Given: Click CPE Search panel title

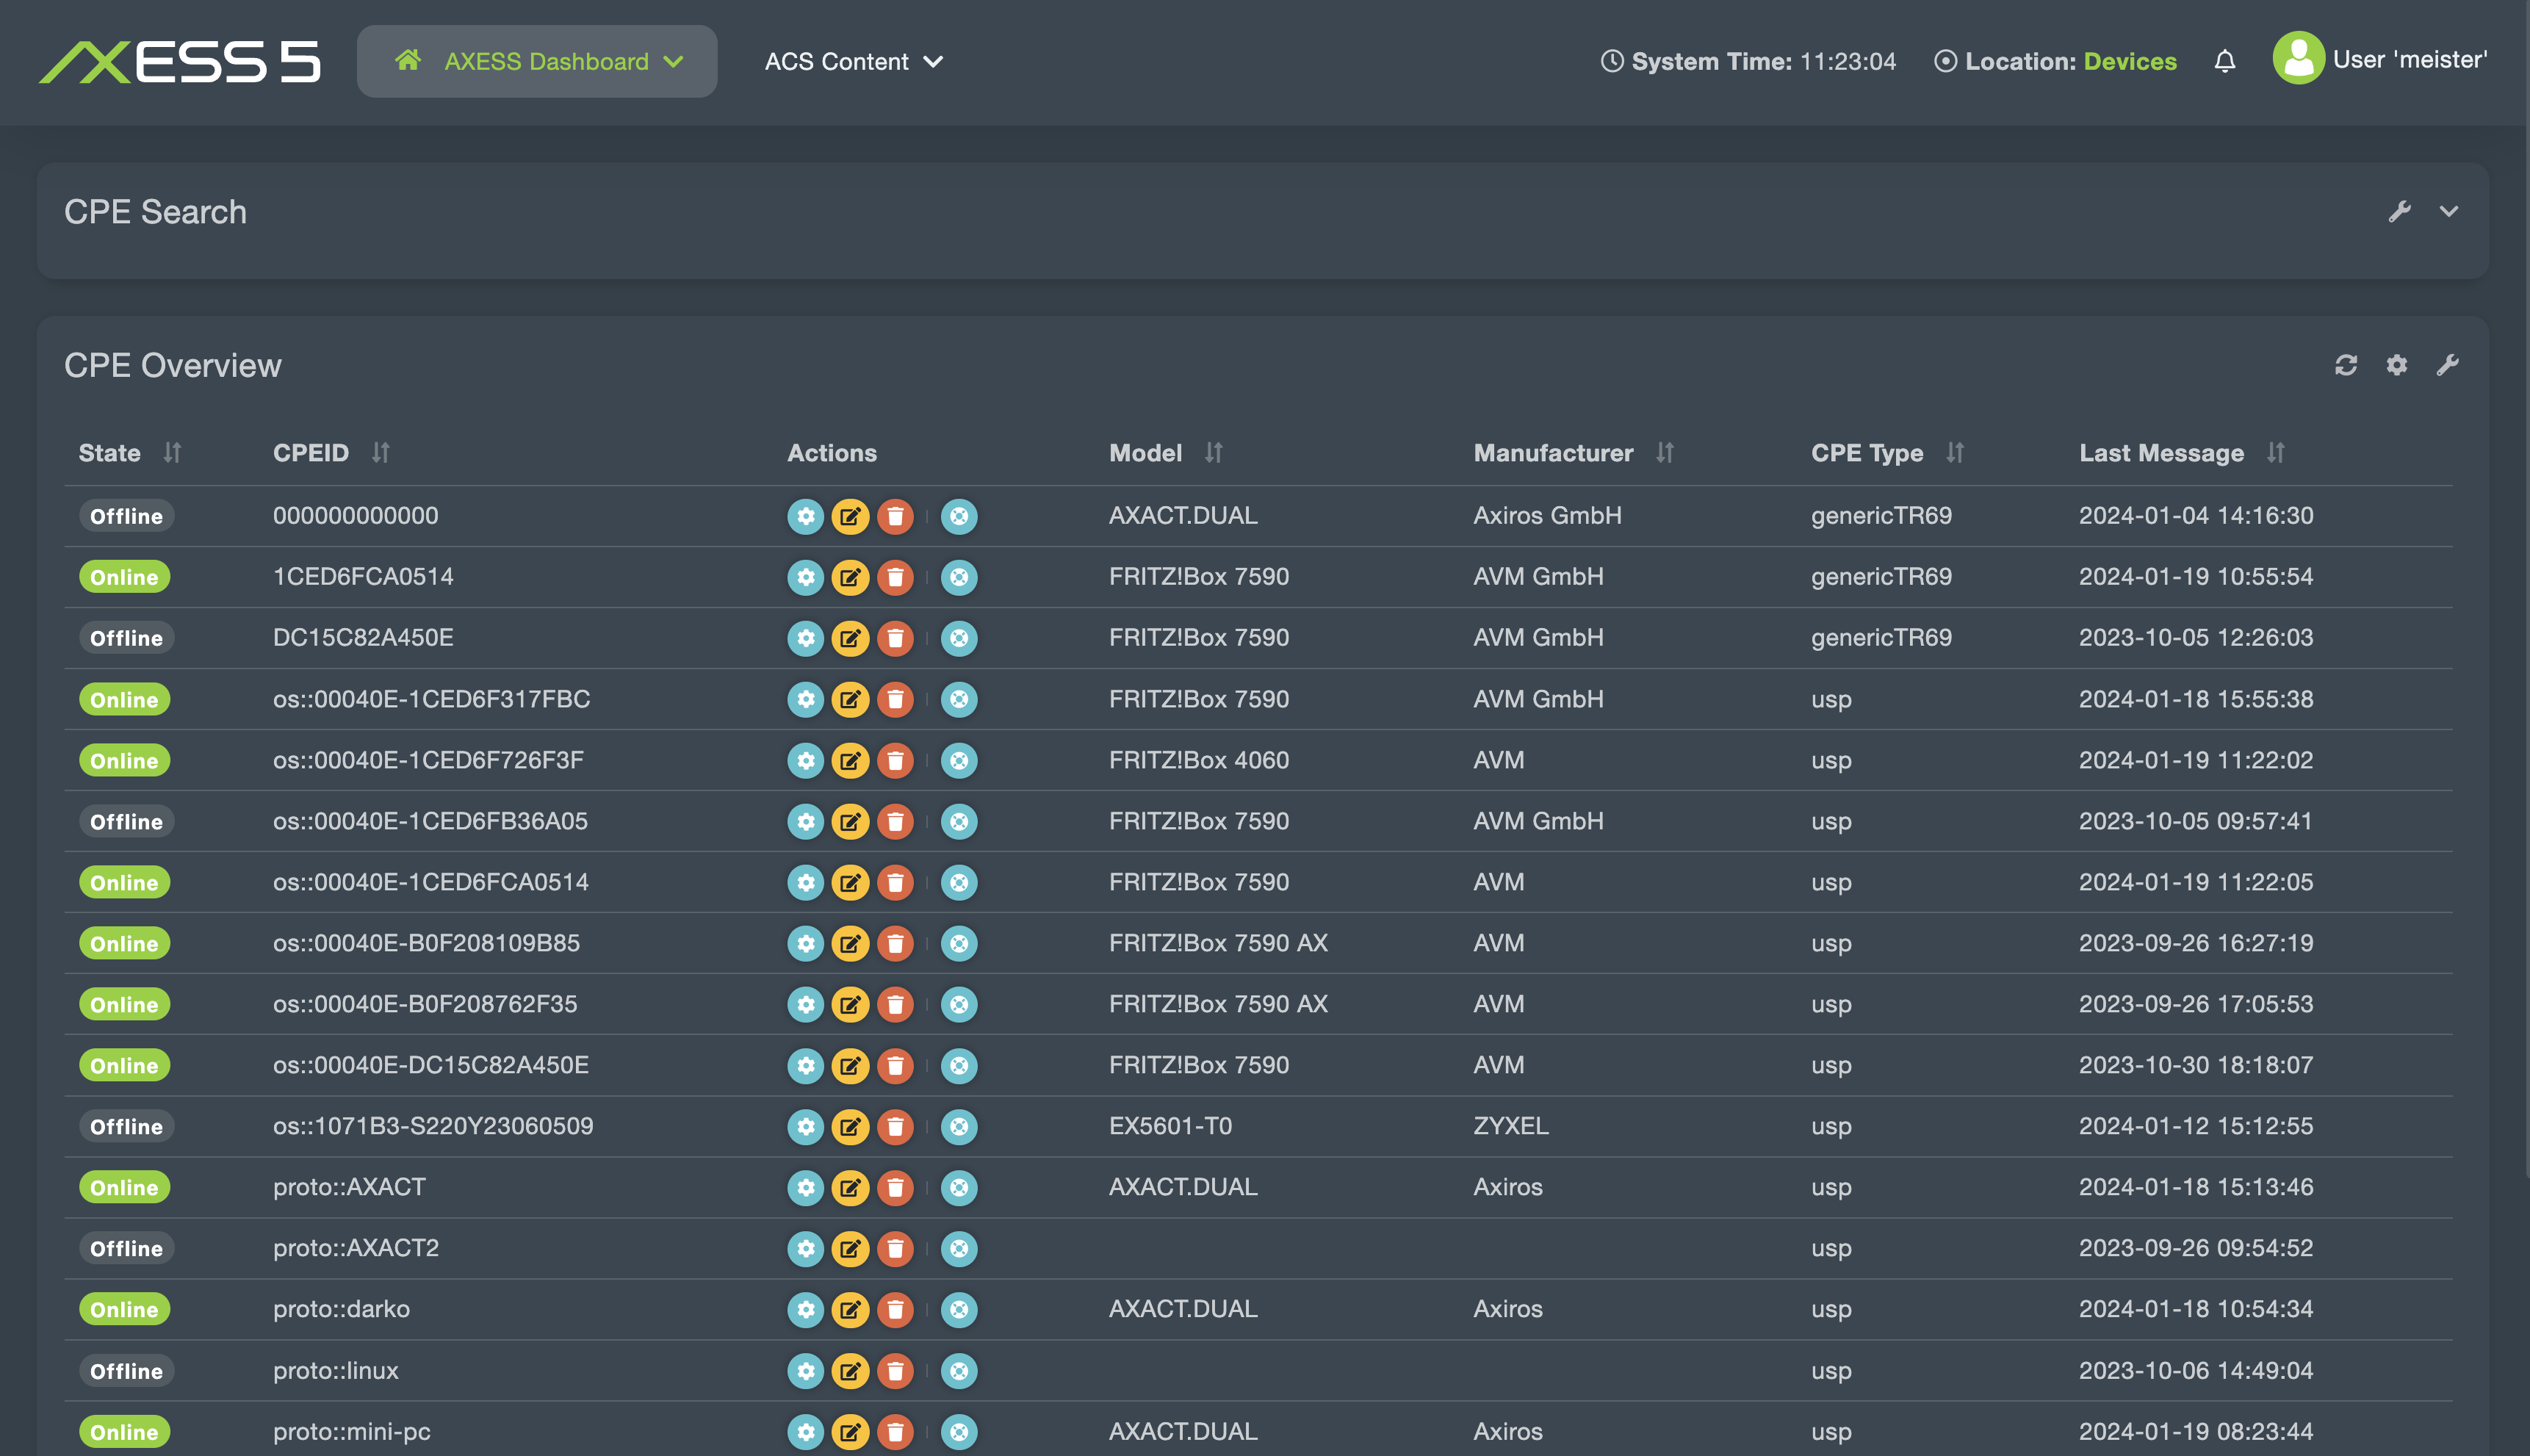Looking at the screenshot, I should 155,212.
